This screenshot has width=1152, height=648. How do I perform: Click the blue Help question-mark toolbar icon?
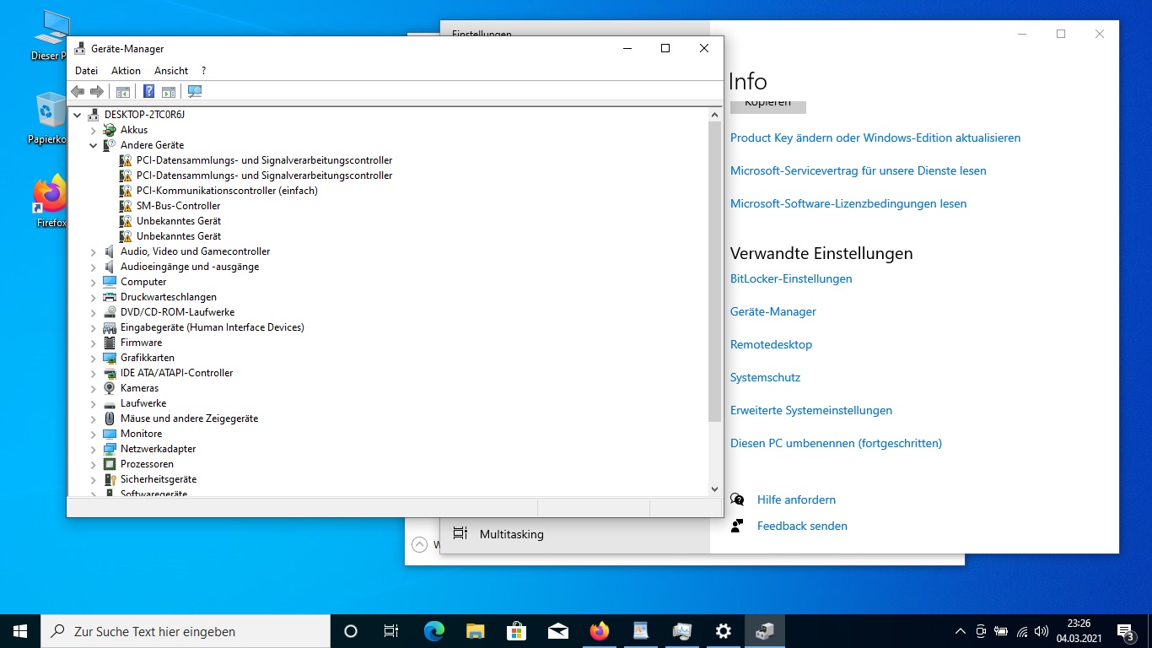tap(148, 91)
